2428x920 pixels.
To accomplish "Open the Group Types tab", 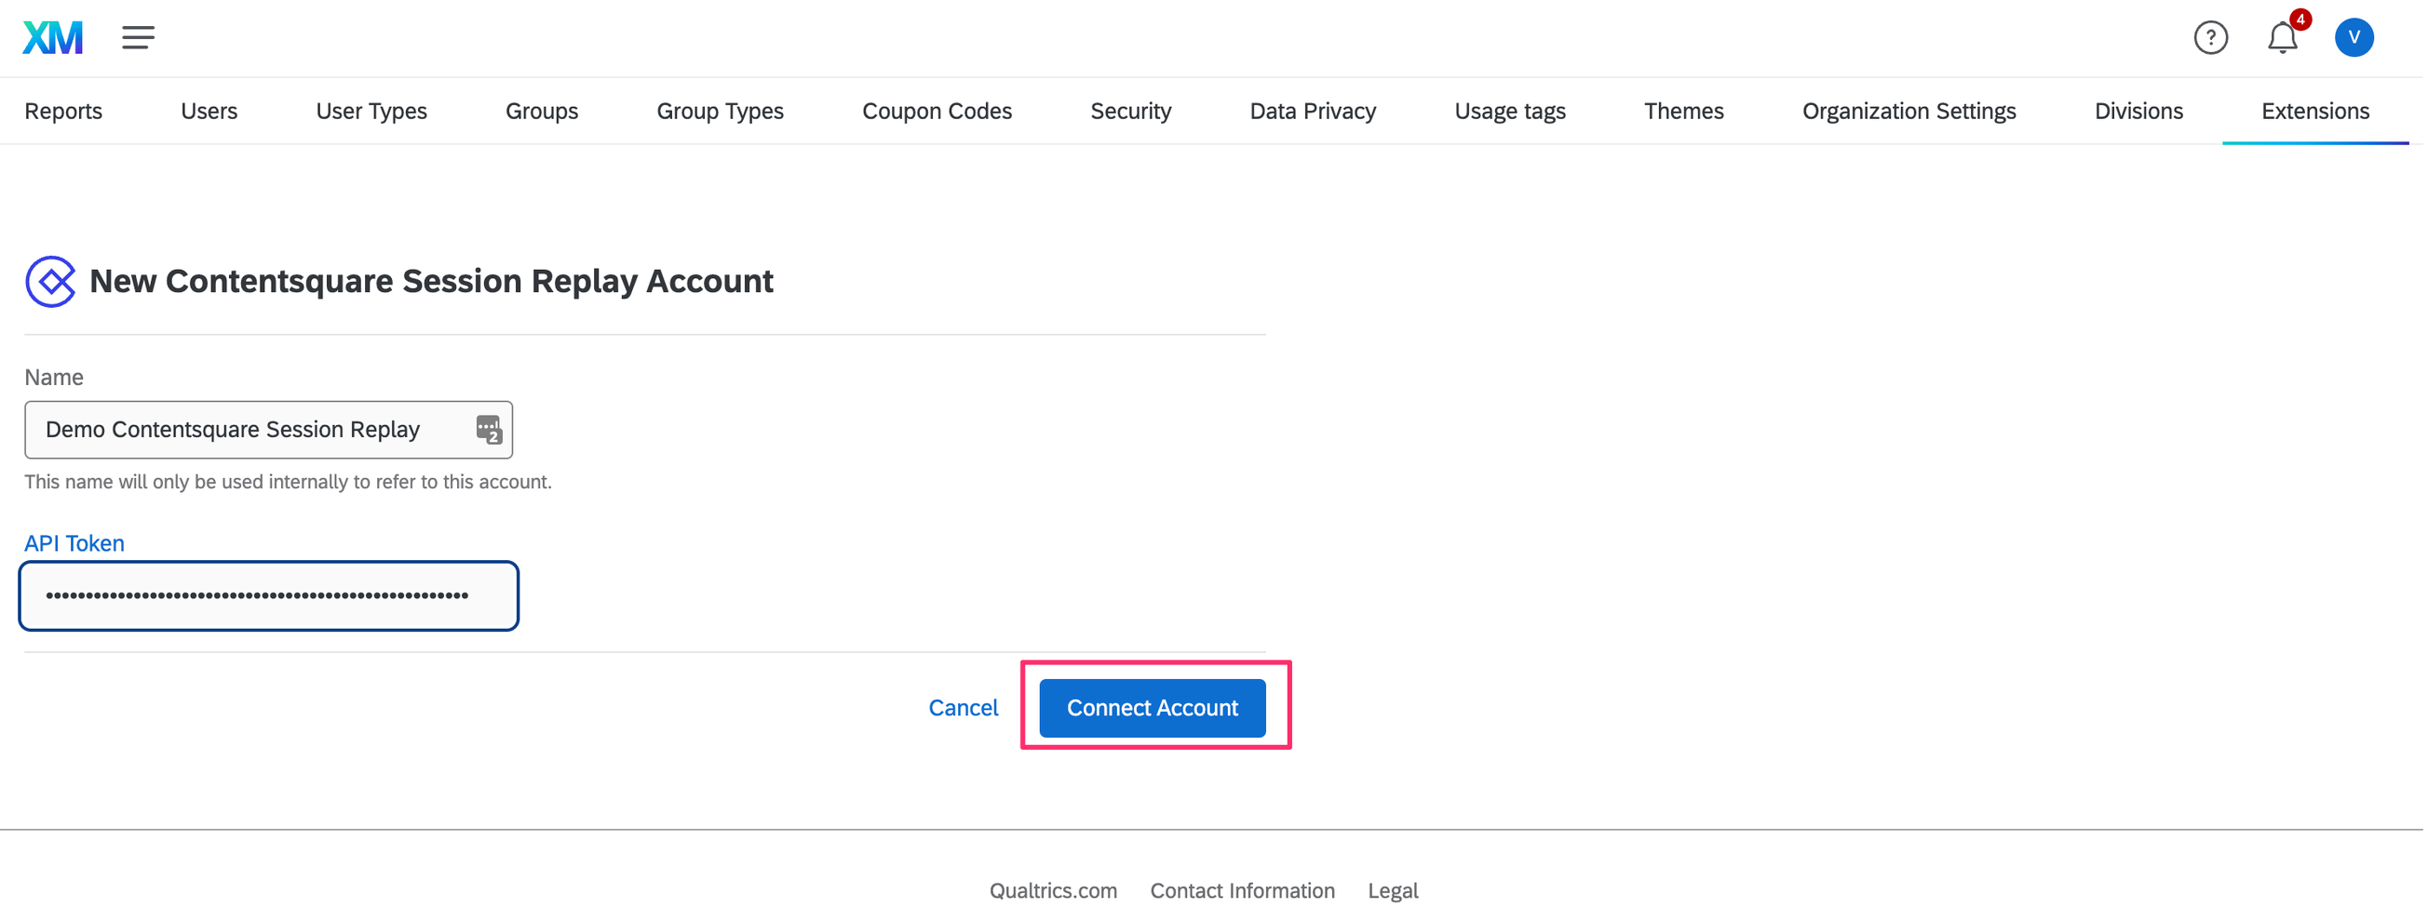I will (720, 111).
